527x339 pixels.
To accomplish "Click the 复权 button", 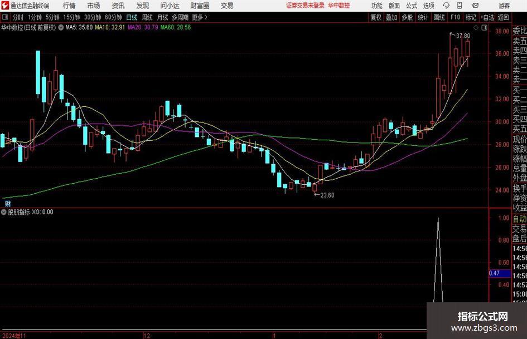I will [376, 17].
